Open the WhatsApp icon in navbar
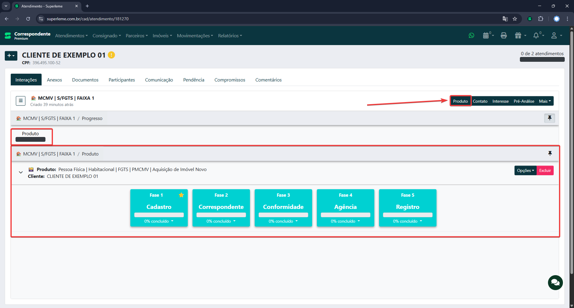574x308 pixels. (x=471, y=36)
